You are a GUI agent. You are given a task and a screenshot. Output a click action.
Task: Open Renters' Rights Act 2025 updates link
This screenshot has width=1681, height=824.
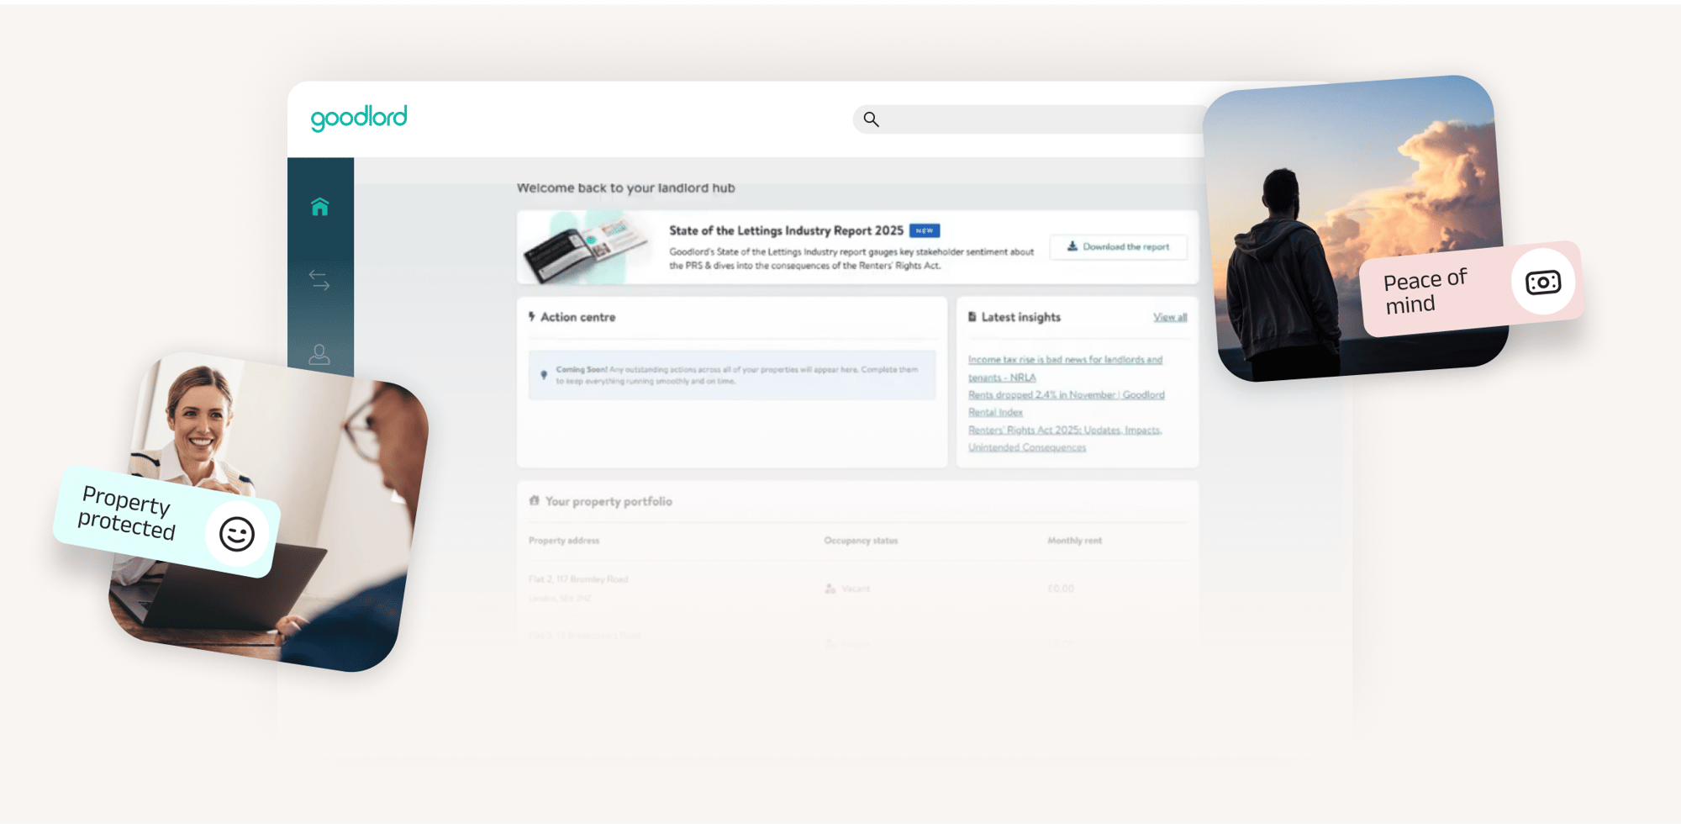point(1064,438)
